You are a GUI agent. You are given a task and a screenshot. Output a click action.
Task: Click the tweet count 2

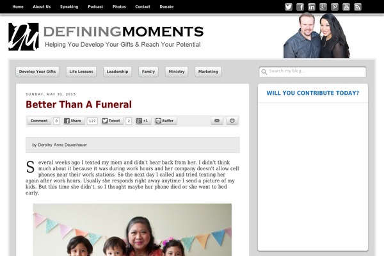129,121
